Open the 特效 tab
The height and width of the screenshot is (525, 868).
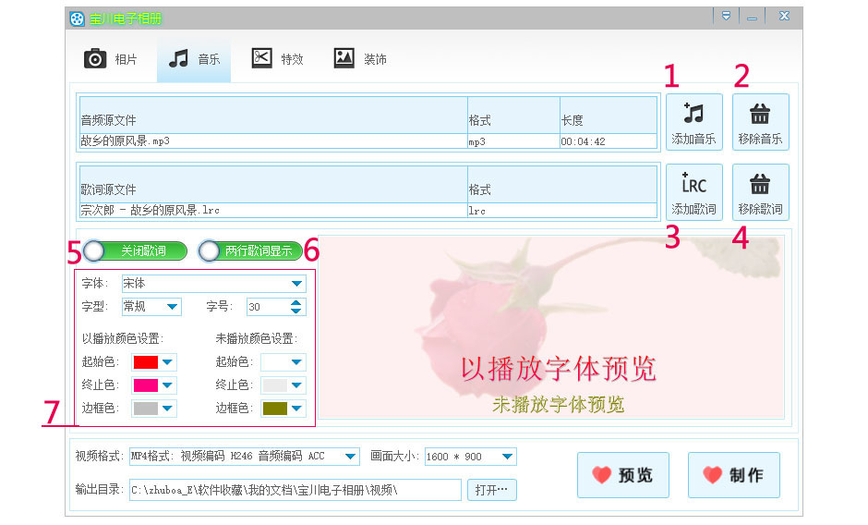(277, 59)
